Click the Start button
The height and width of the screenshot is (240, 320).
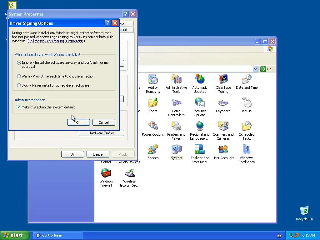coord(15,235)
